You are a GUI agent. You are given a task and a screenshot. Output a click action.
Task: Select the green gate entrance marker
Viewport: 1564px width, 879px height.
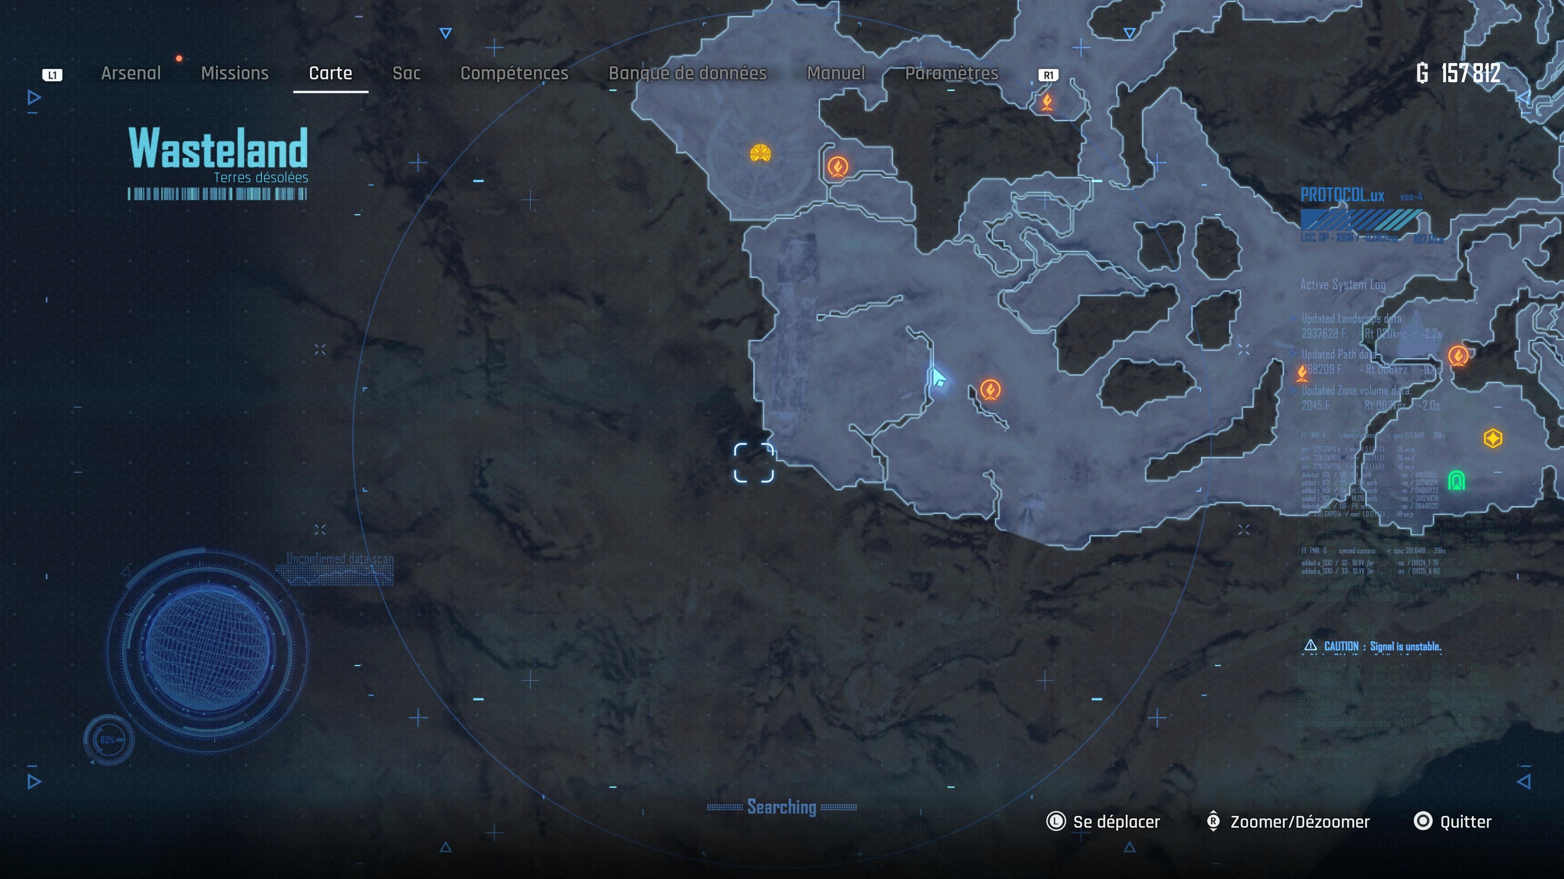tap(1456, 481)
